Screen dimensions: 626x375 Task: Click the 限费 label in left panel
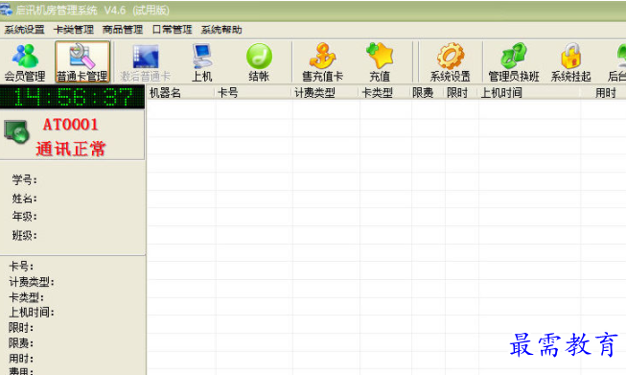pos(21,343)
